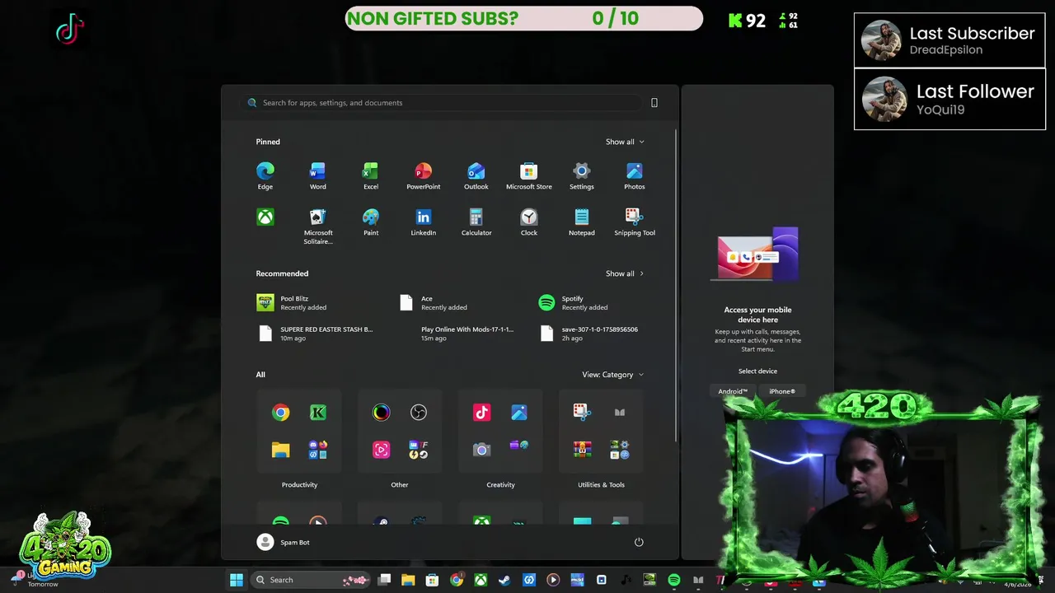This screenshot has height=593, width=1055.
Task: Click the Start menu search field
Action: point(443,103)
